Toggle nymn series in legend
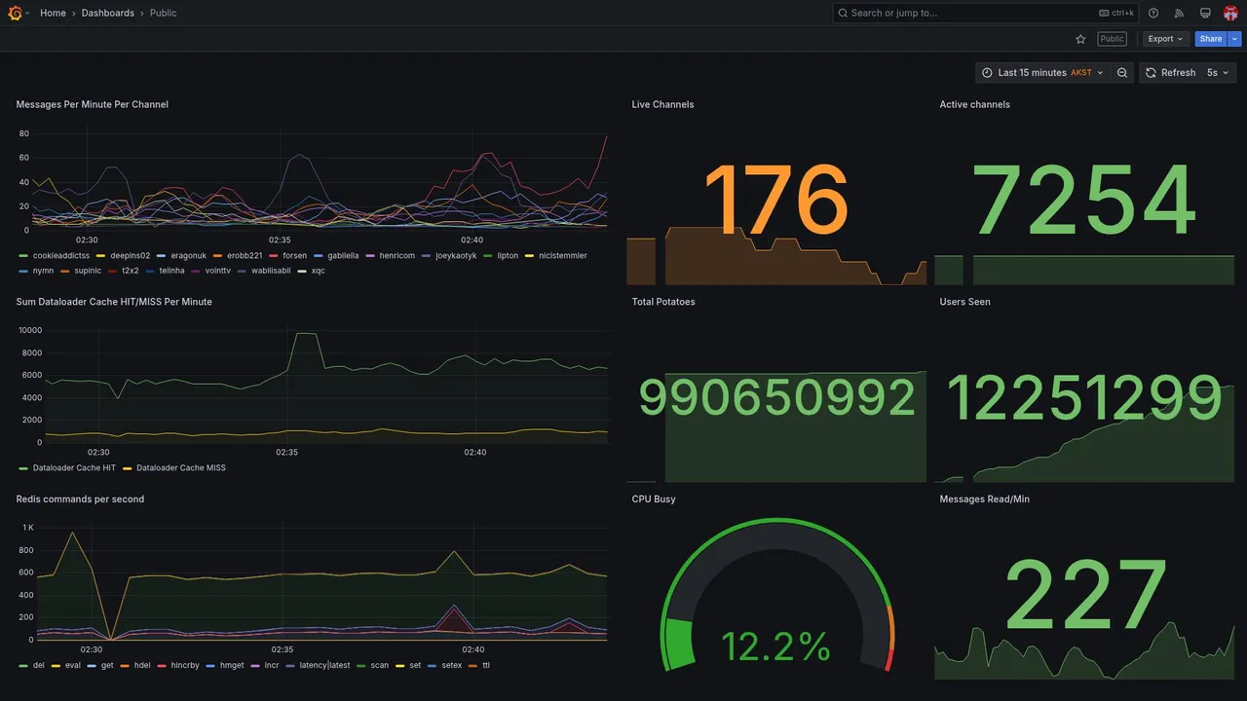1247x701 pixels. 43,271
